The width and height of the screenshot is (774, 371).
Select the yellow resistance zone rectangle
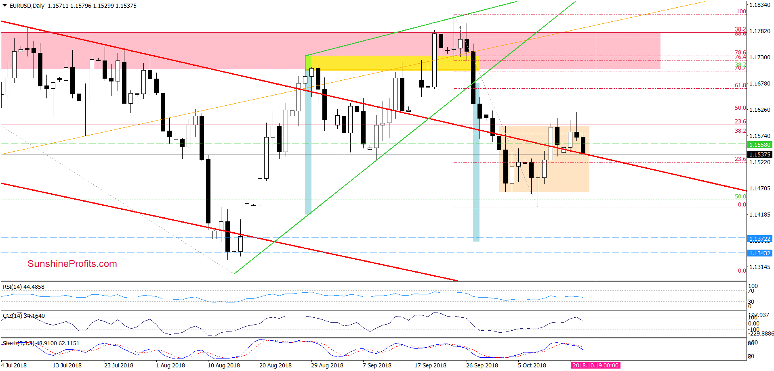click(x=392, y=63)
